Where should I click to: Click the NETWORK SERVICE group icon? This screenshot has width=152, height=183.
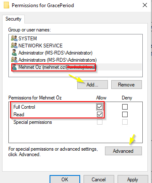tap(14, 45)
